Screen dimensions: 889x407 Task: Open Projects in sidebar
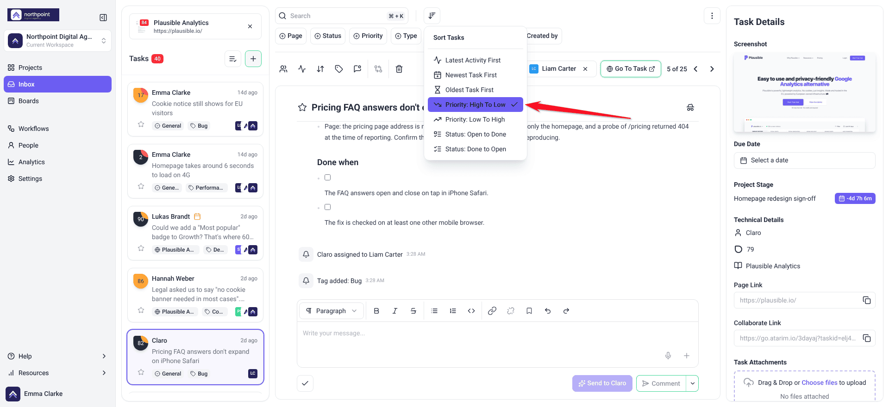57,68
